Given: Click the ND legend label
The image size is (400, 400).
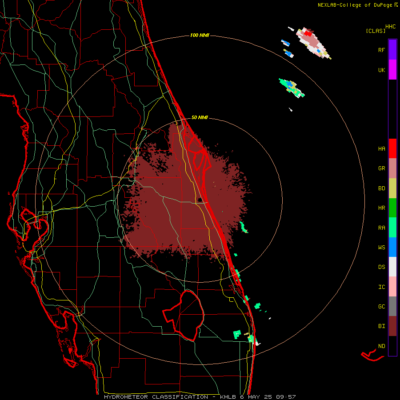Looking at the screenshot, I should 381,346.
